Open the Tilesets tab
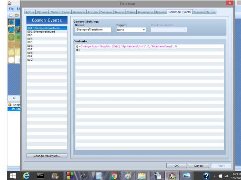 (160, 12)
